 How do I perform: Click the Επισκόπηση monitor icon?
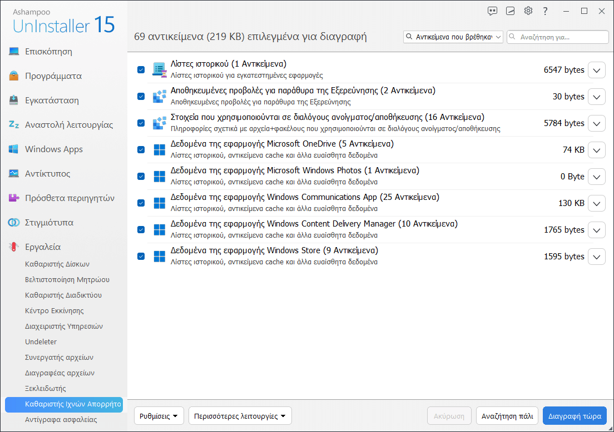pos(14,51)
